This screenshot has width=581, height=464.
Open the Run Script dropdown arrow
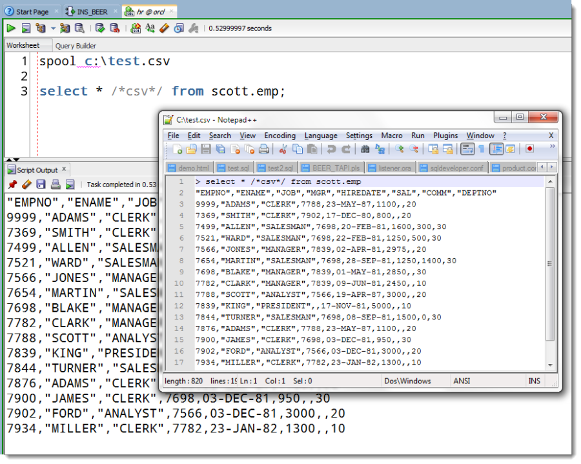[52, 28]
